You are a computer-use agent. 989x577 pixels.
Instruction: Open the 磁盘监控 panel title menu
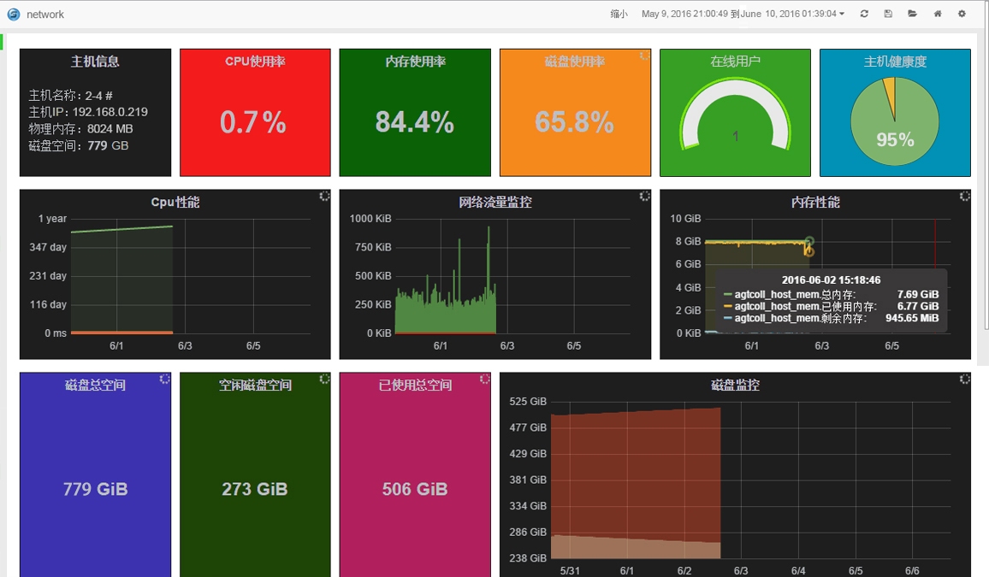click(x=735, y=386)
